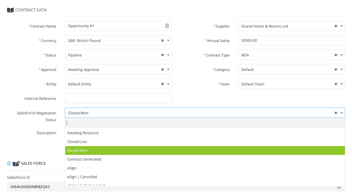
Task: Expand the Supplier dropdown arrow
Action: (341, 26)
